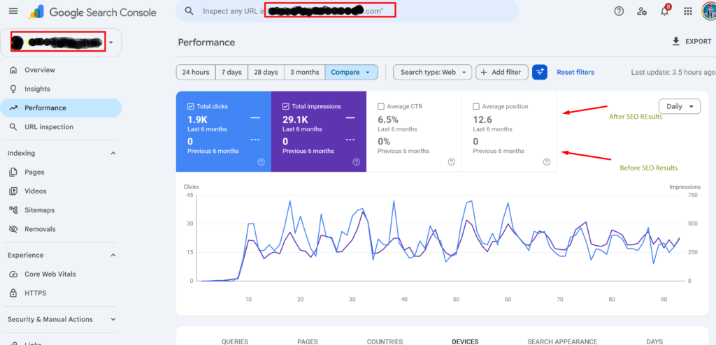Click the Last update: 3.5 hours ago text

673,72
